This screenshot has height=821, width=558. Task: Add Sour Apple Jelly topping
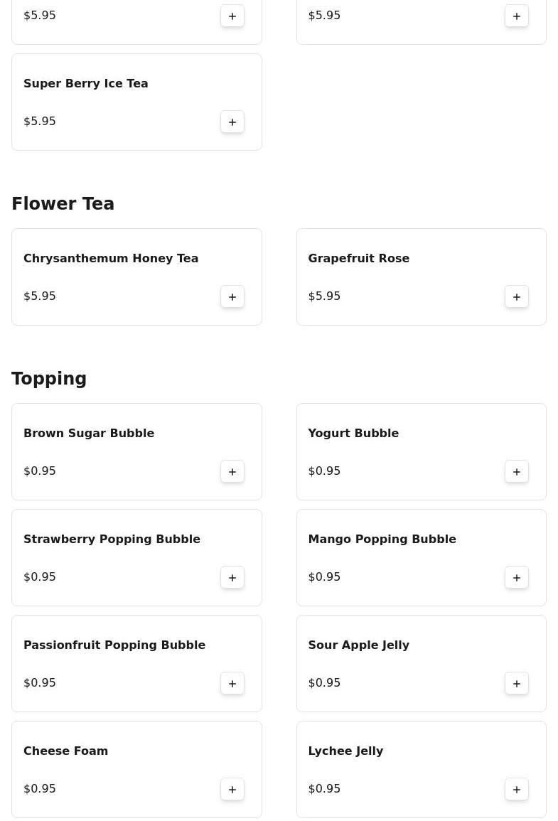[517, 683]
